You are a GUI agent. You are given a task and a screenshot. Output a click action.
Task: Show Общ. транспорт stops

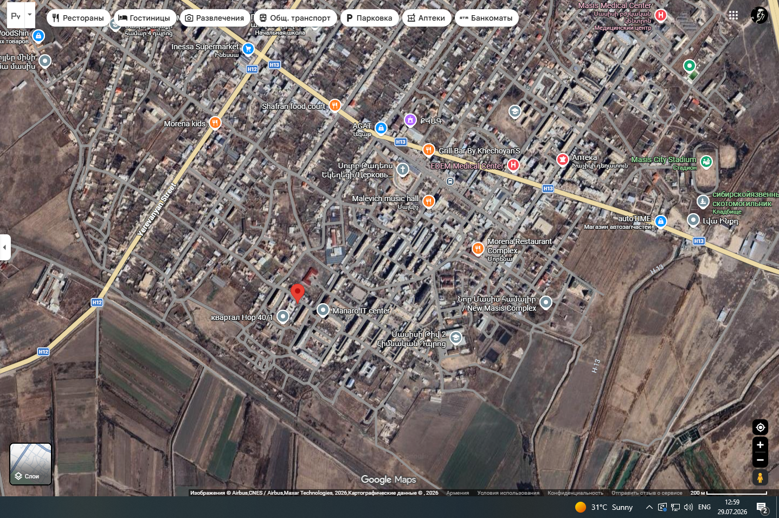pos(295,18)
